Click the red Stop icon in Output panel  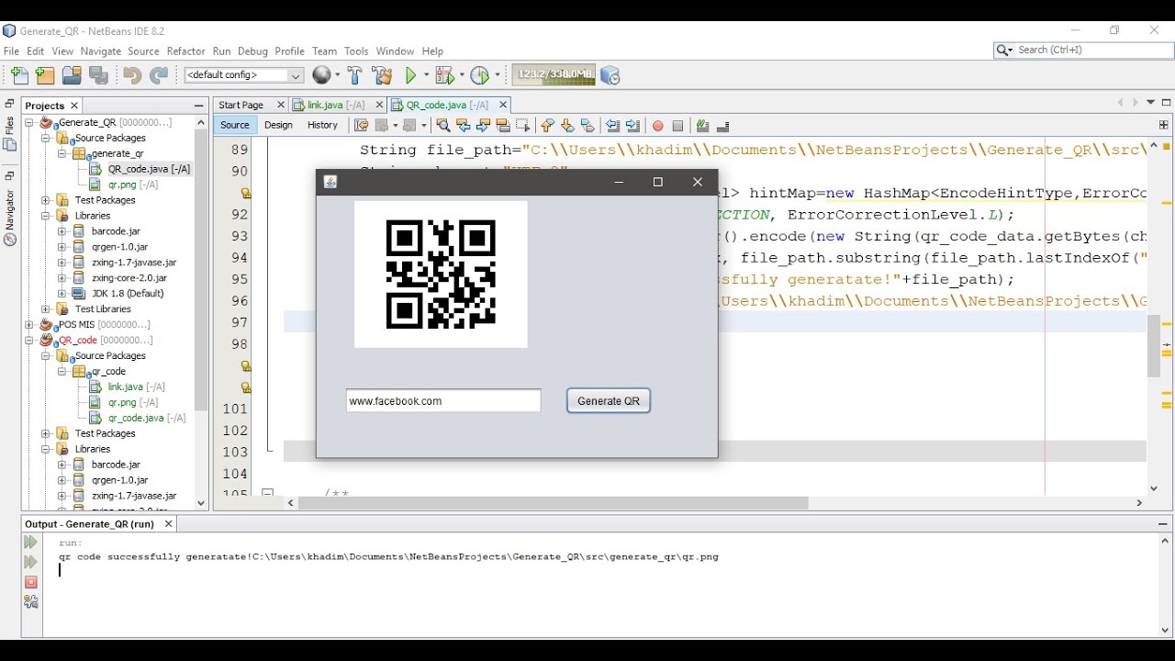pos(31,582)
